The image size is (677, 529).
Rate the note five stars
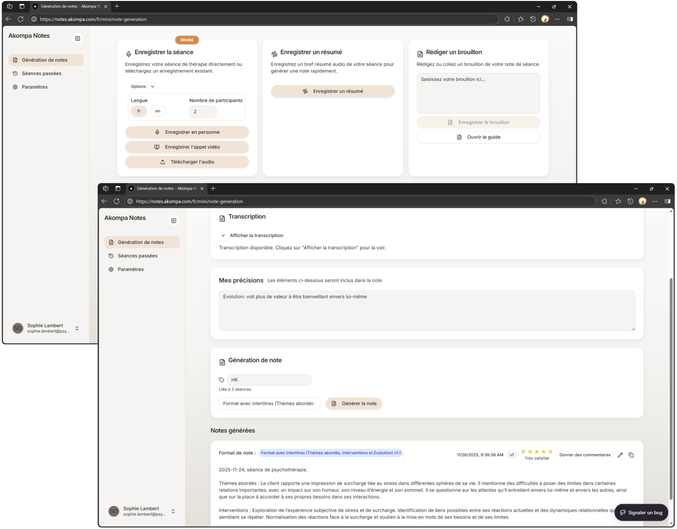click(550, 451)
